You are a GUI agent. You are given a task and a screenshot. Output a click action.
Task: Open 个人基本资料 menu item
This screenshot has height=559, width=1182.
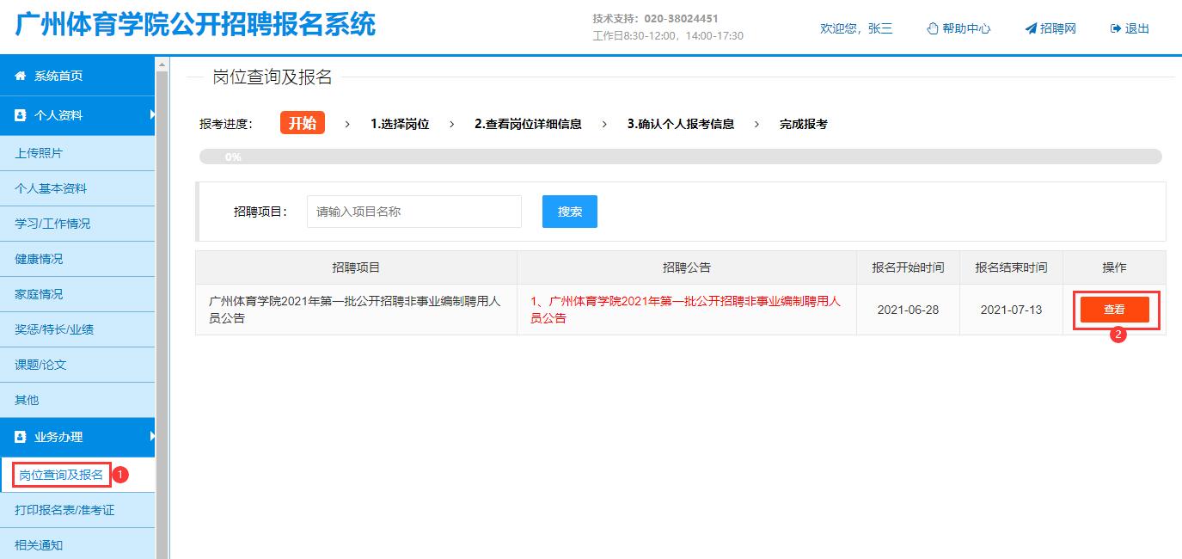click(x=51, y=188)
